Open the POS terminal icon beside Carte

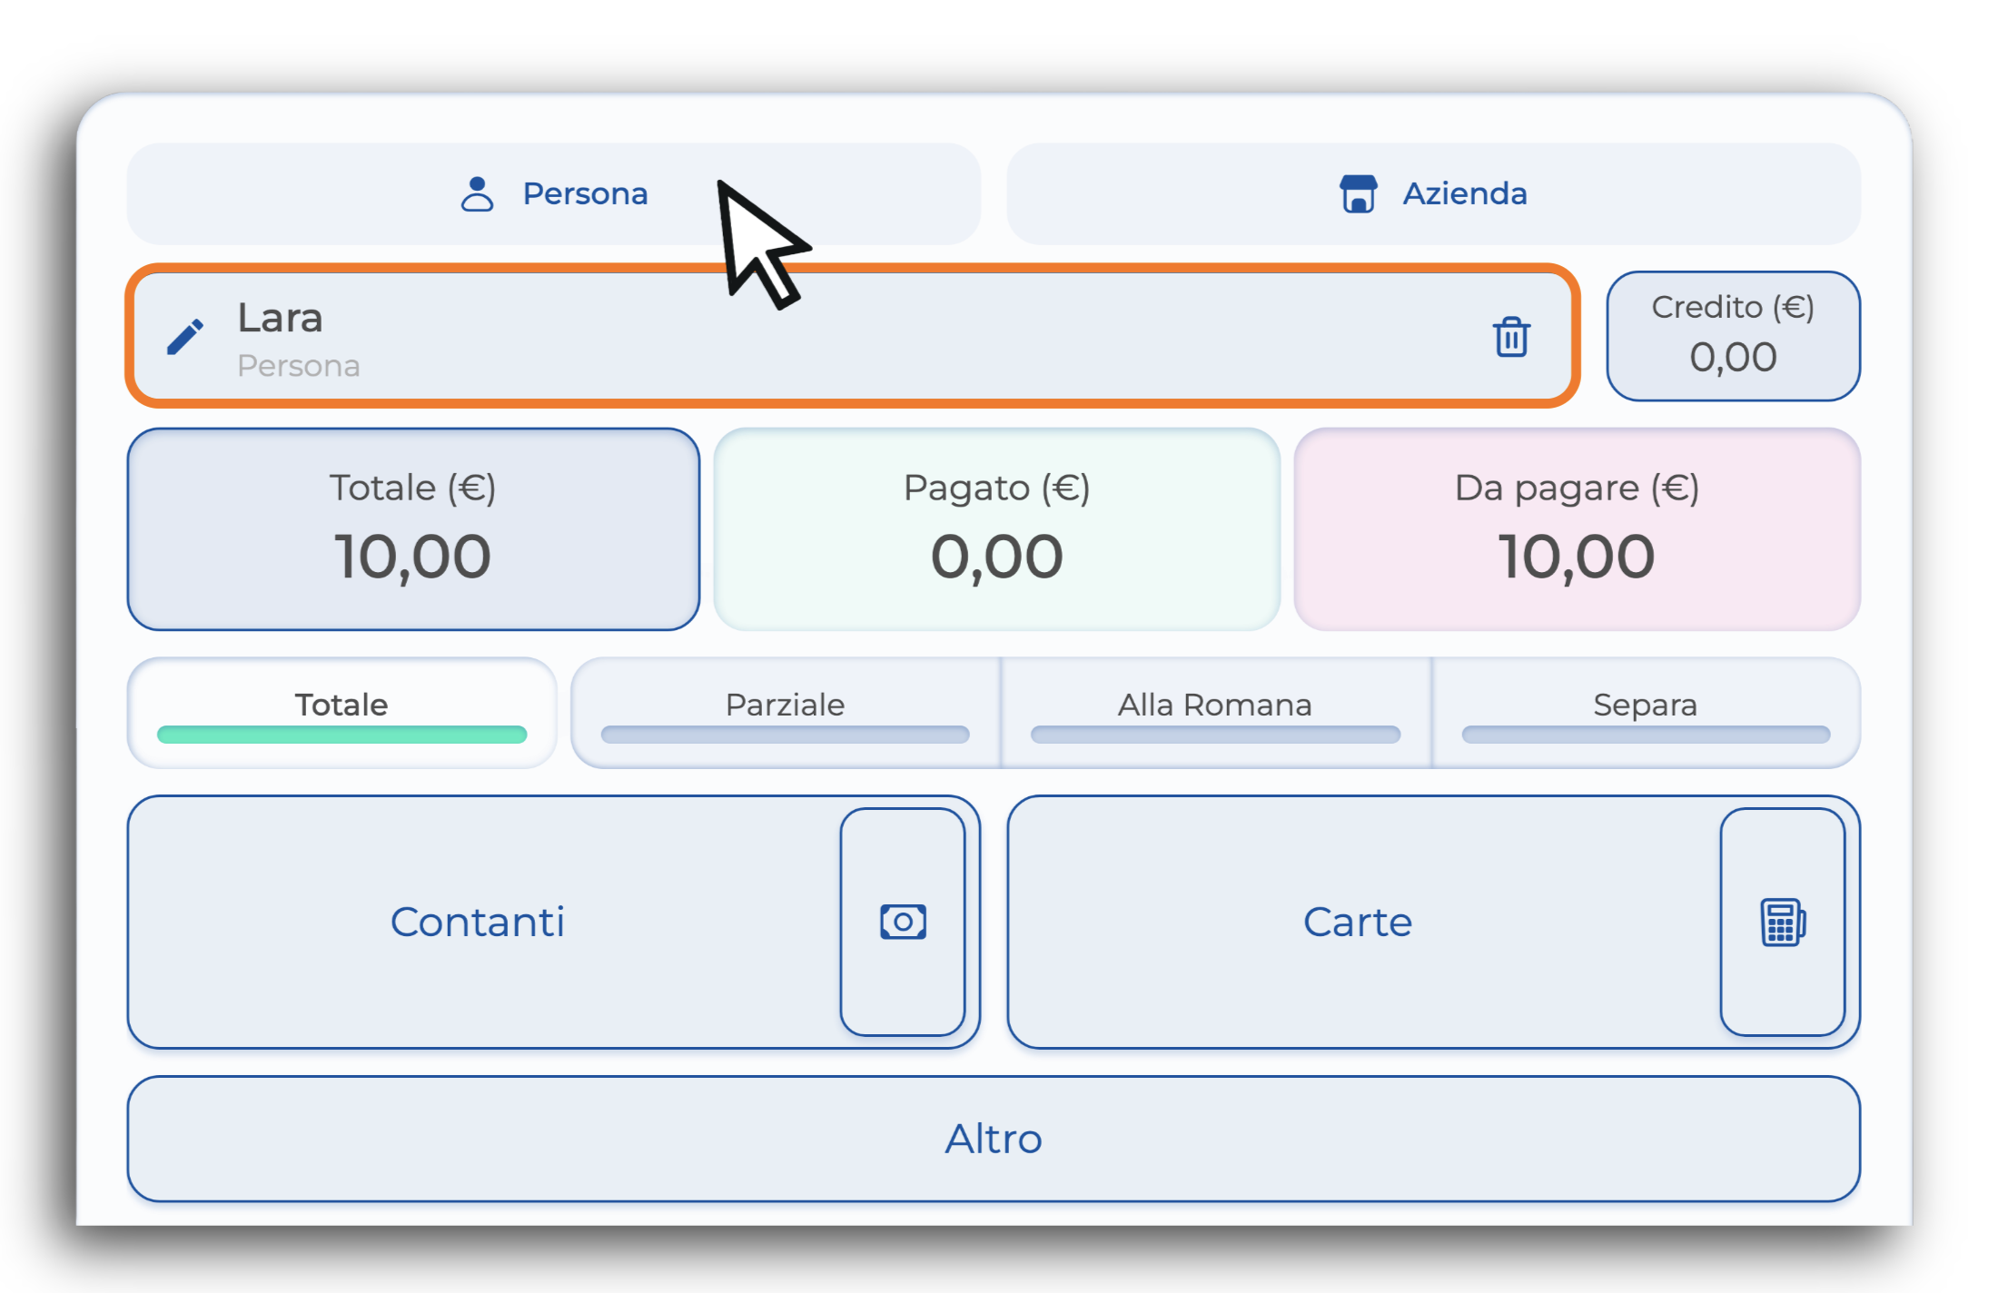click(1783, 922)
